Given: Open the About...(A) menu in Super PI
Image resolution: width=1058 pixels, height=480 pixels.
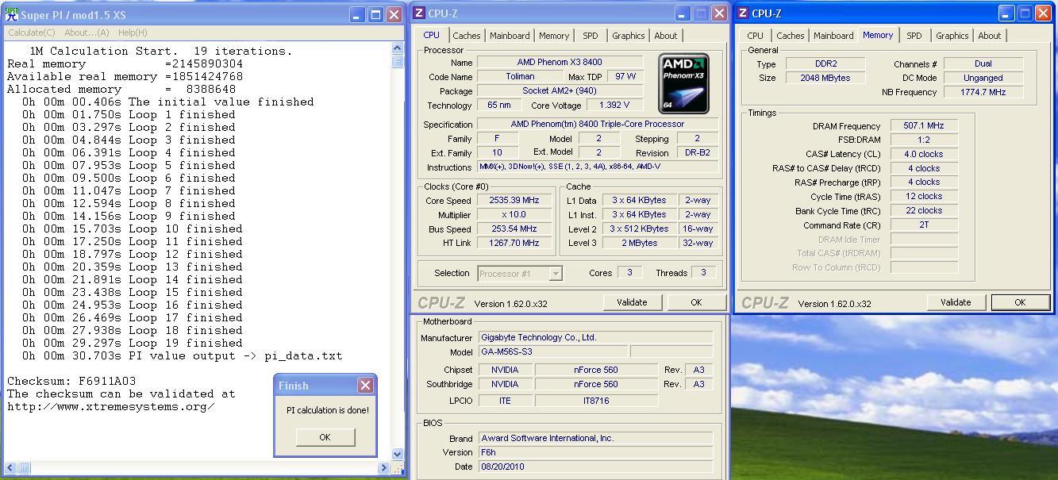Looking at the screenshot, I should pos(87,33).
